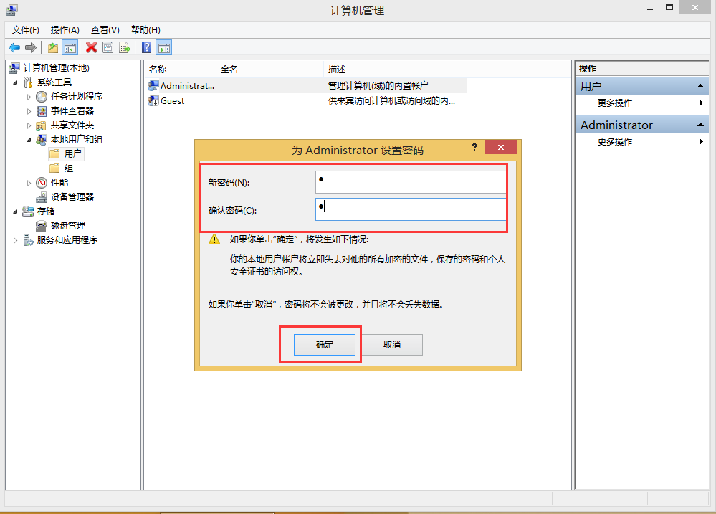The height and width of the screenshot is (514, 716).
Task: Click the 组 folder icon in tree
Action: tap(54, 168)
